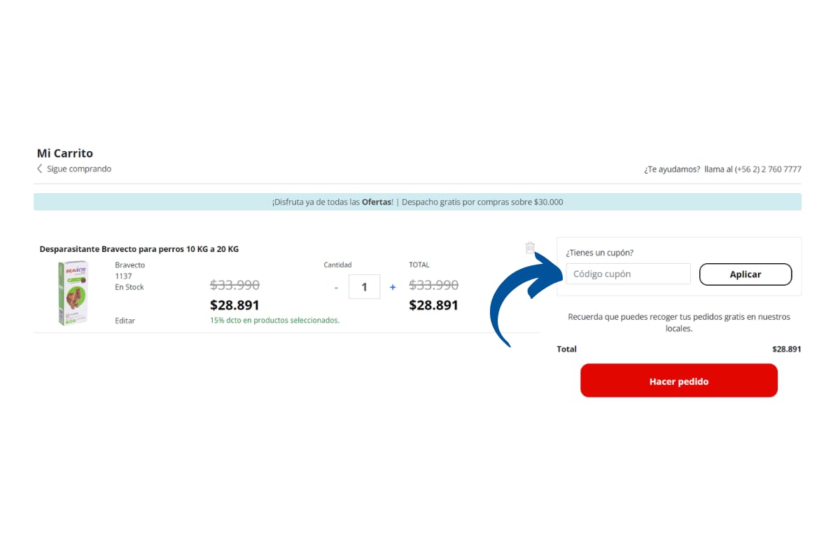Viewport: 840px width, 560px height.
Task: Place order with Hacer pedido button
Action: point(679,381)
